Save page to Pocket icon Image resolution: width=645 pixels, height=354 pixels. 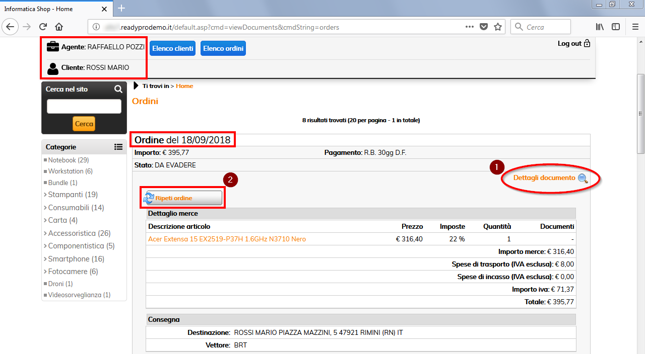click(484, 27)
